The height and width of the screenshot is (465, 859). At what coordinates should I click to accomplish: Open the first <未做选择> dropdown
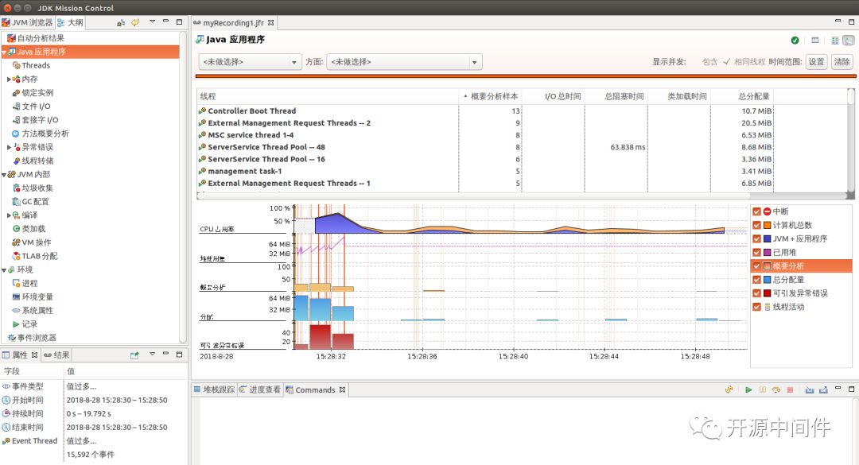[250, 62]
